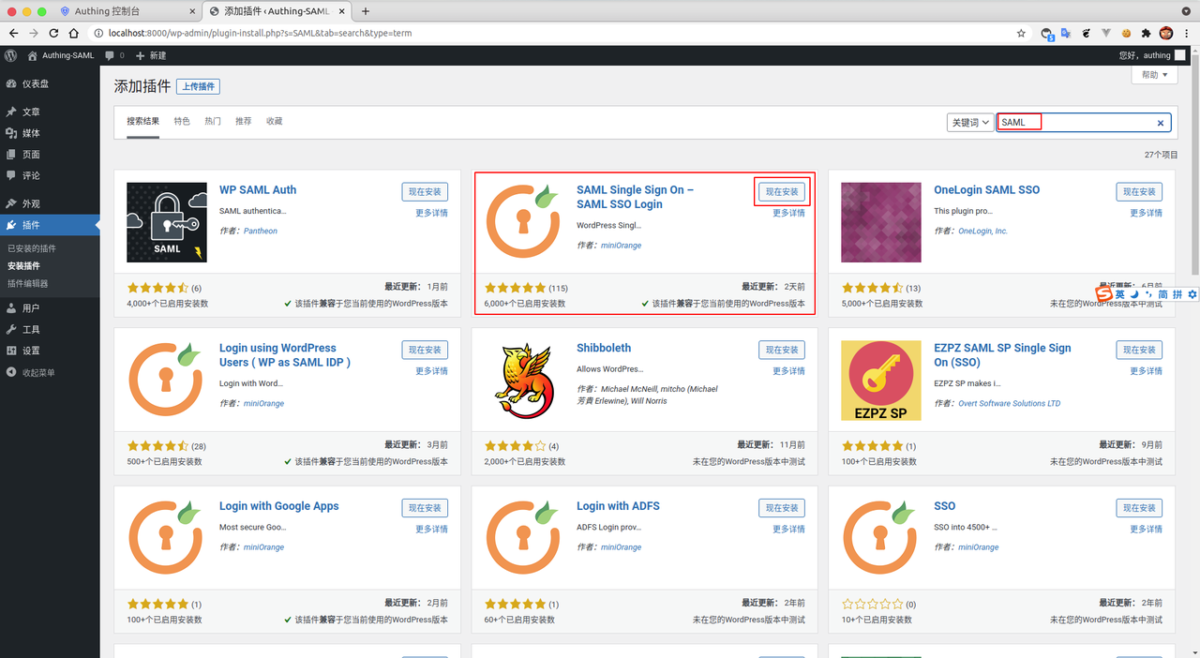Click the browser address bar URL
The image size is (1200, 658).
click(x=260, y=33)
